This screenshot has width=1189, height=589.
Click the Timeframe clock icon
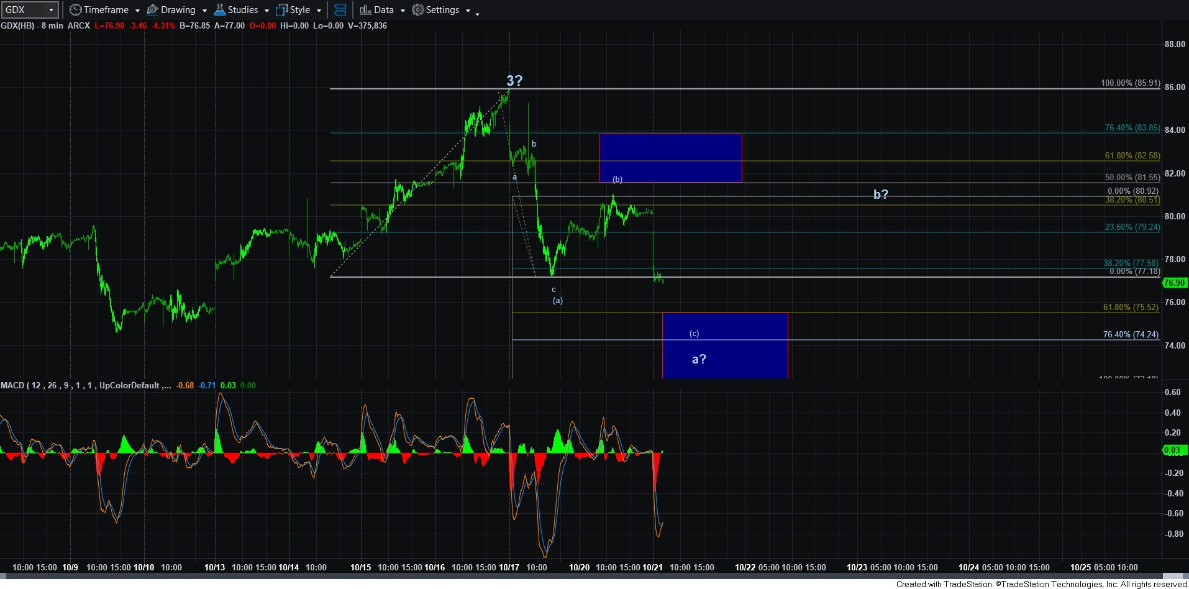coord(75,10)
